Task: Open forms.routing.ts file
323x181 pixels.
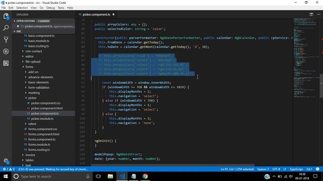Action: (39, 150)
